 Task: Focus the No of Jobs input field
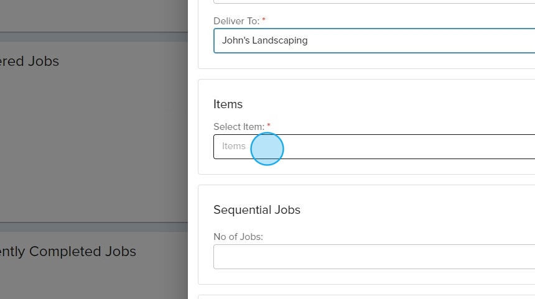tap(373, 257)
